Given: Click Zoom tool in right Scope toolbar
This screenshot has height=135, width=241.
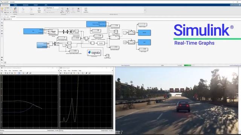Looking at the screenshot, I should pos(78,73).
